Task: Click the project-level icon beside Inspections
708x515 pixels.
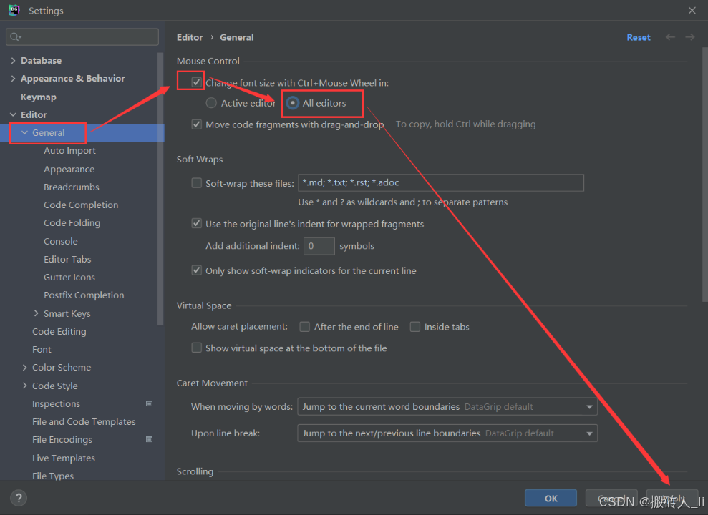Action: click(x=149, y=403)
